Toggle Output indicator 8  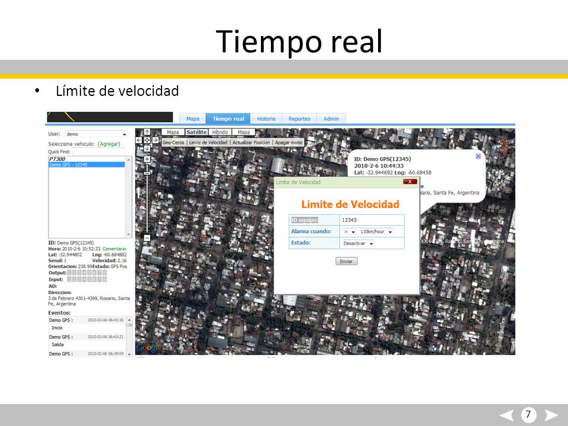[104, 273]
